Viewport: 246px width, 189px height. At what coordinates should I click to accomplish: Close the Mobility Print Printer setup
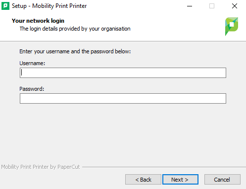[x=235, y=6]
